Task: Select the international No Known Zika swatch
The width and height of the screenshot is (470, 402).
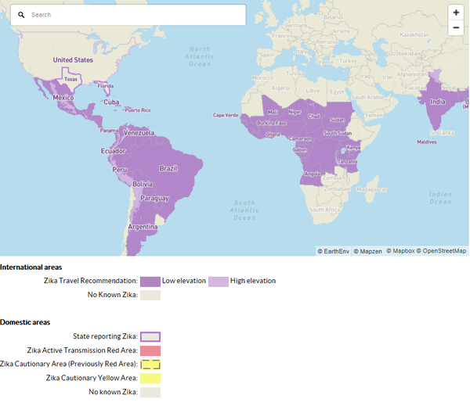Action: click(x=150, y=295)
